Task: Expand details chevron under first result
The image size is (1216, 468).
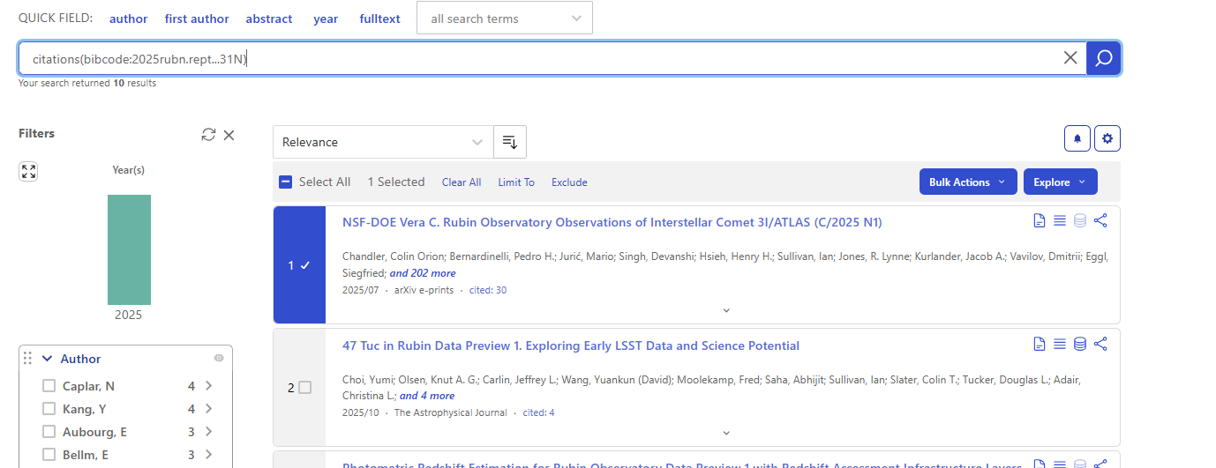Action: pyautogui.click(x=726, y=310)
